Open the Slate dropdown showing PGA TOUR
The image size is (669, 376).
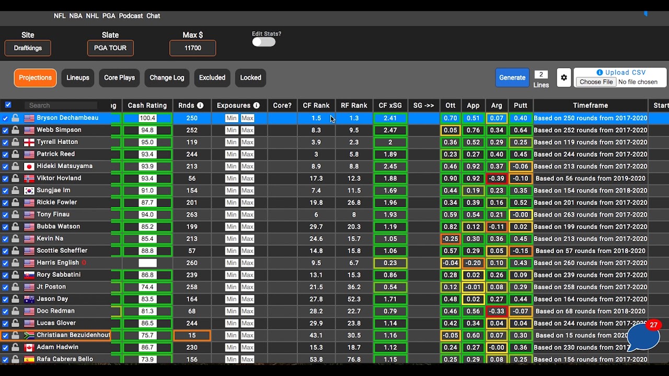click(x=110, y=48)
